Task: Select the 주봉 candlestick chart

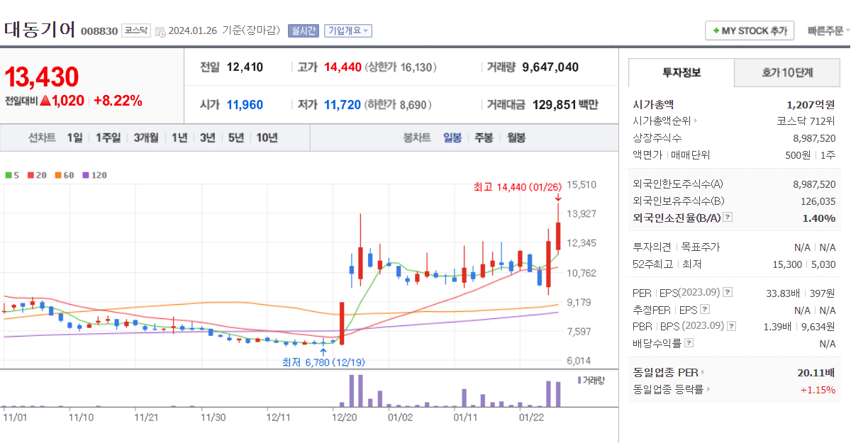Action: tap(484, 138)
